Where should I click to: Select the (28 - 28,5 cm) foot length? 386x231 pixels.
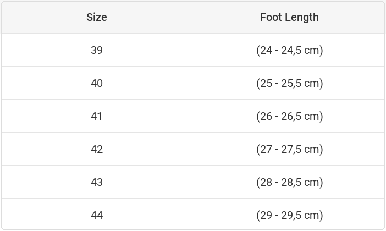pyautogui.click(x=289, y=182)
